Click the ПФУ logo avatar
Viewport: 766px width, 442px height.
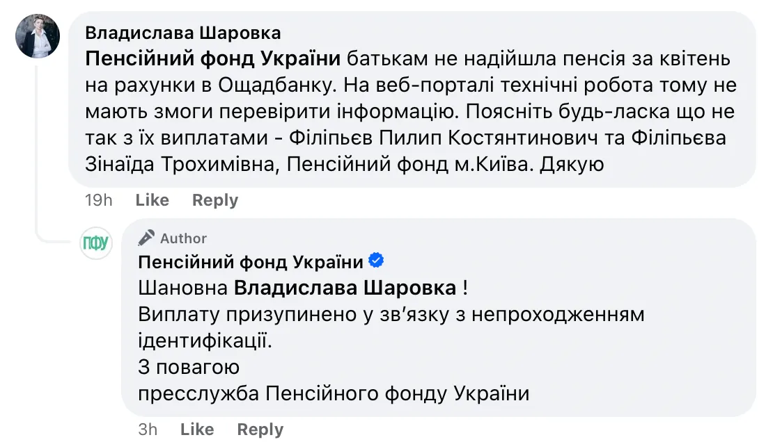(95, 243)
